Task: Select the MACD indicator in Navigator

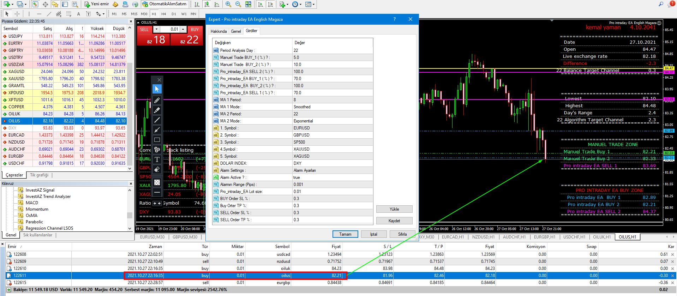Action: click(x=32, y=203)
